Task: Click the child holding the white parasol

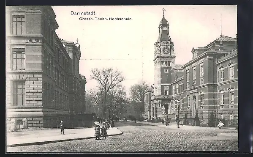Action: (97, 130)
